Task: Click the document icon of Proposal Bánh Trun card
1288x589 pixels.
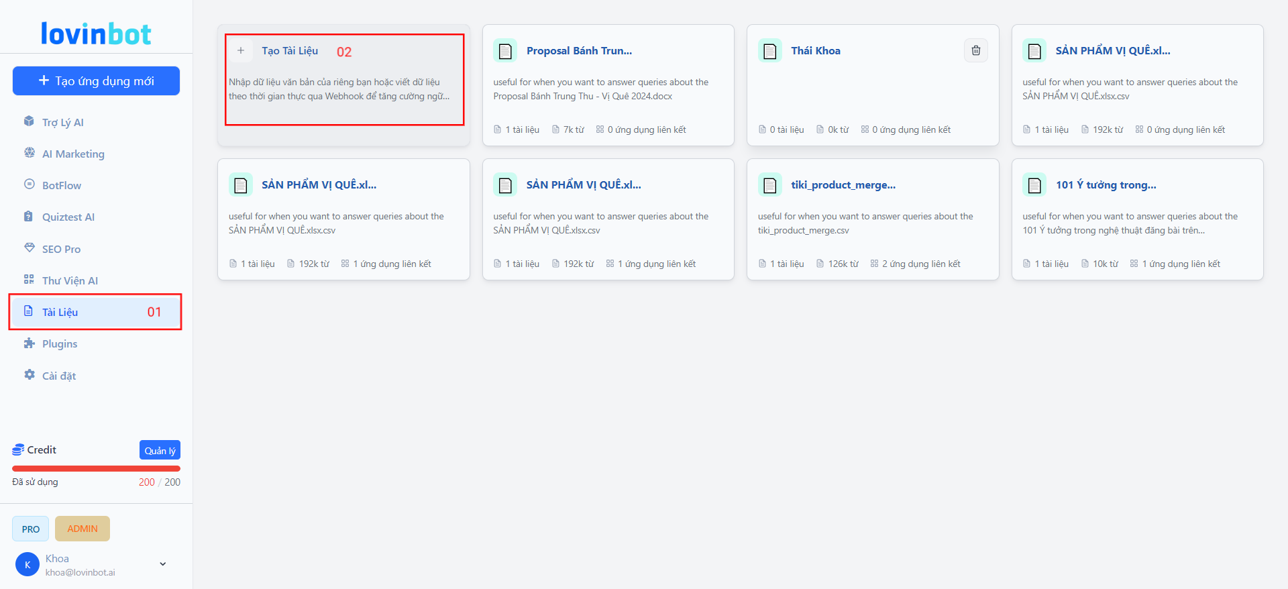Action: coord(505,51)
